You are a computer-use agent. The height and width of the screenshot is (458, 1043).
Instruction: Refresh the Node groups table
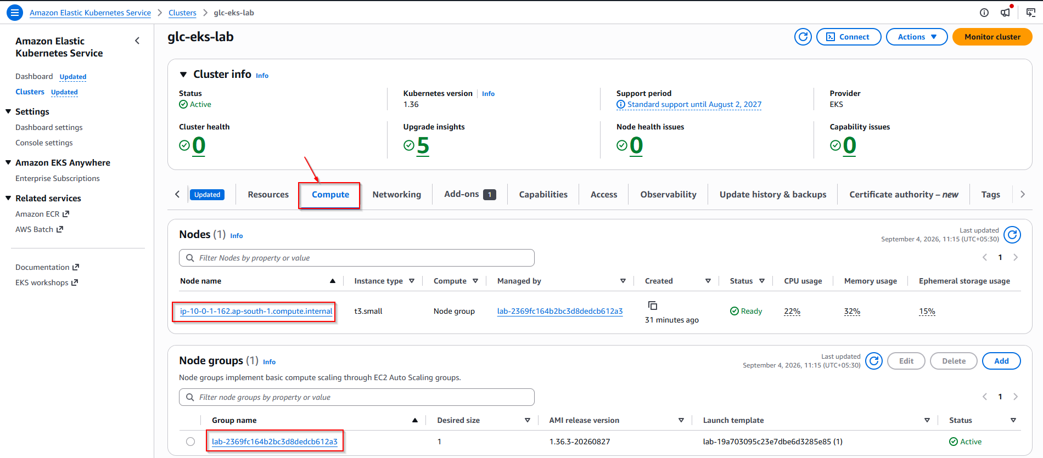pyautogui.click(x=874, y=361)
